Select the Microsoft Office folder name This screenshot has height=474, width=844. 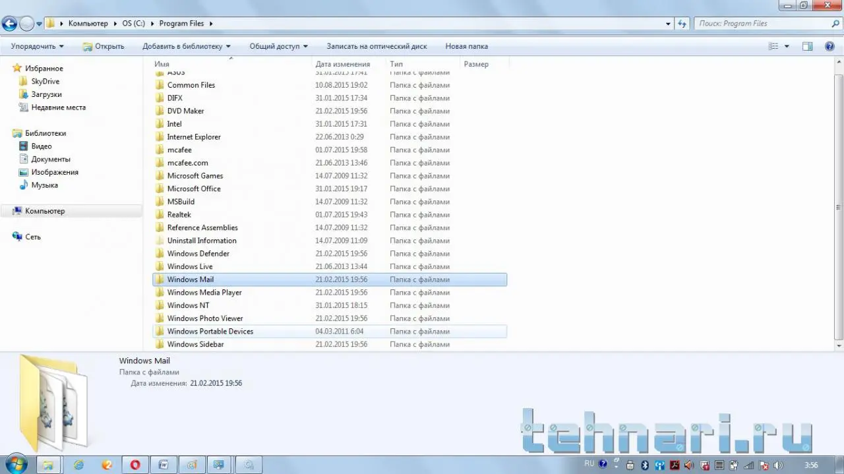(x=194, y=189)
